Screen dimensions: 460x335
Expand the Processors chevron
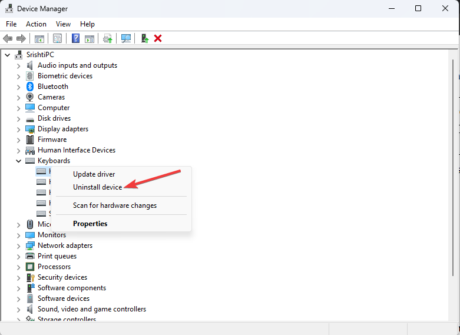(18, 267)
